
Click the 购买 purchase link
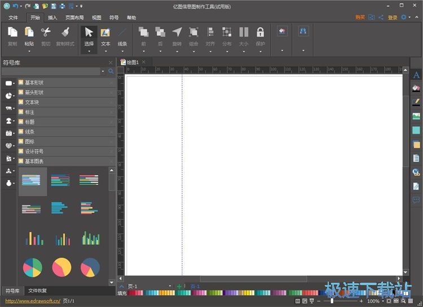click(360, 17)
